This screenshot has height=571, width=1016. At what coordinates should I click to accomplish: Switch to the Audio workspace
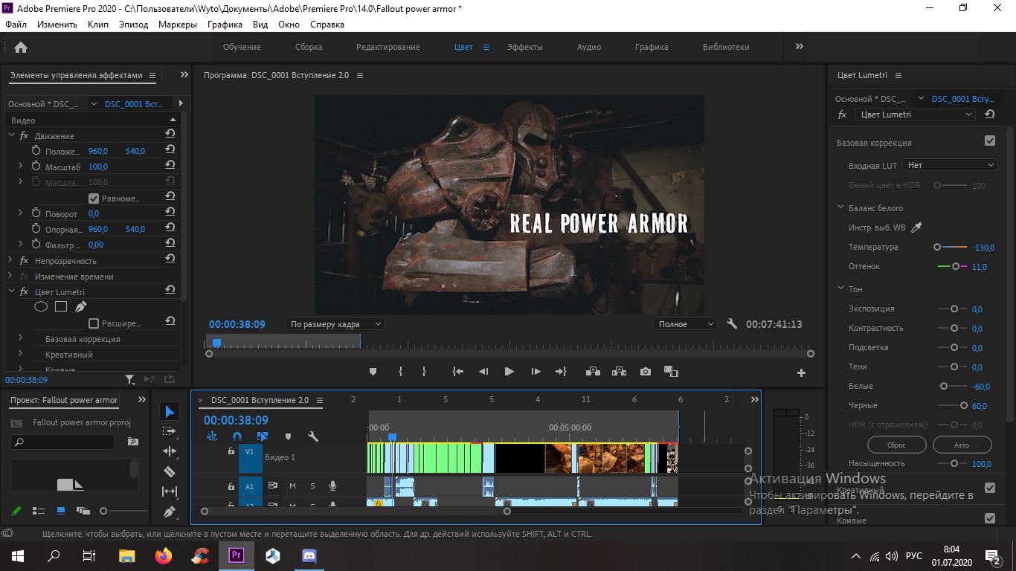pyautogui.click(x=589, y=47)
